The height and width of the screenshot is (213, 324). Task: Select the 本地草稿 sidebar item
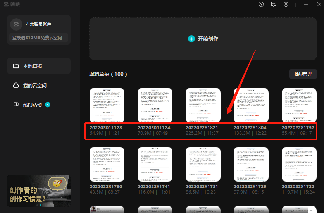[x=39, y=66]
